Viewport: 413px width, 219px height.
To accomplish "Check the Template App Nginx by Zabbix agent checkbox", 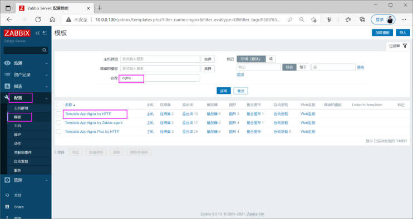I will tap(58, 123).
